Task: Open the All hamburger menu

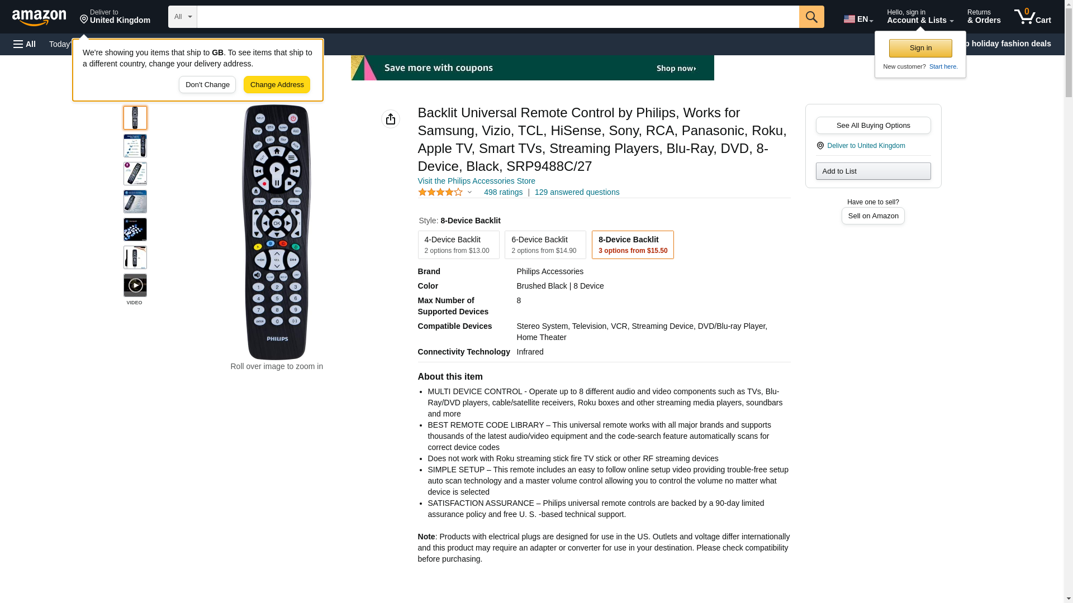Action: point(25,44)
